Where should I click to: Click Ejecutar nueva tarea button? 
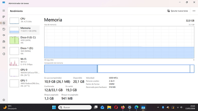point(177,11)
